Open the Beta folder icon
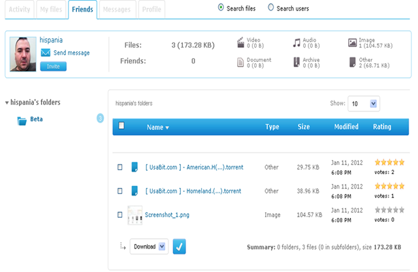Screen dimensions: 418x272 pyautogui.click(x=22, y=121)
